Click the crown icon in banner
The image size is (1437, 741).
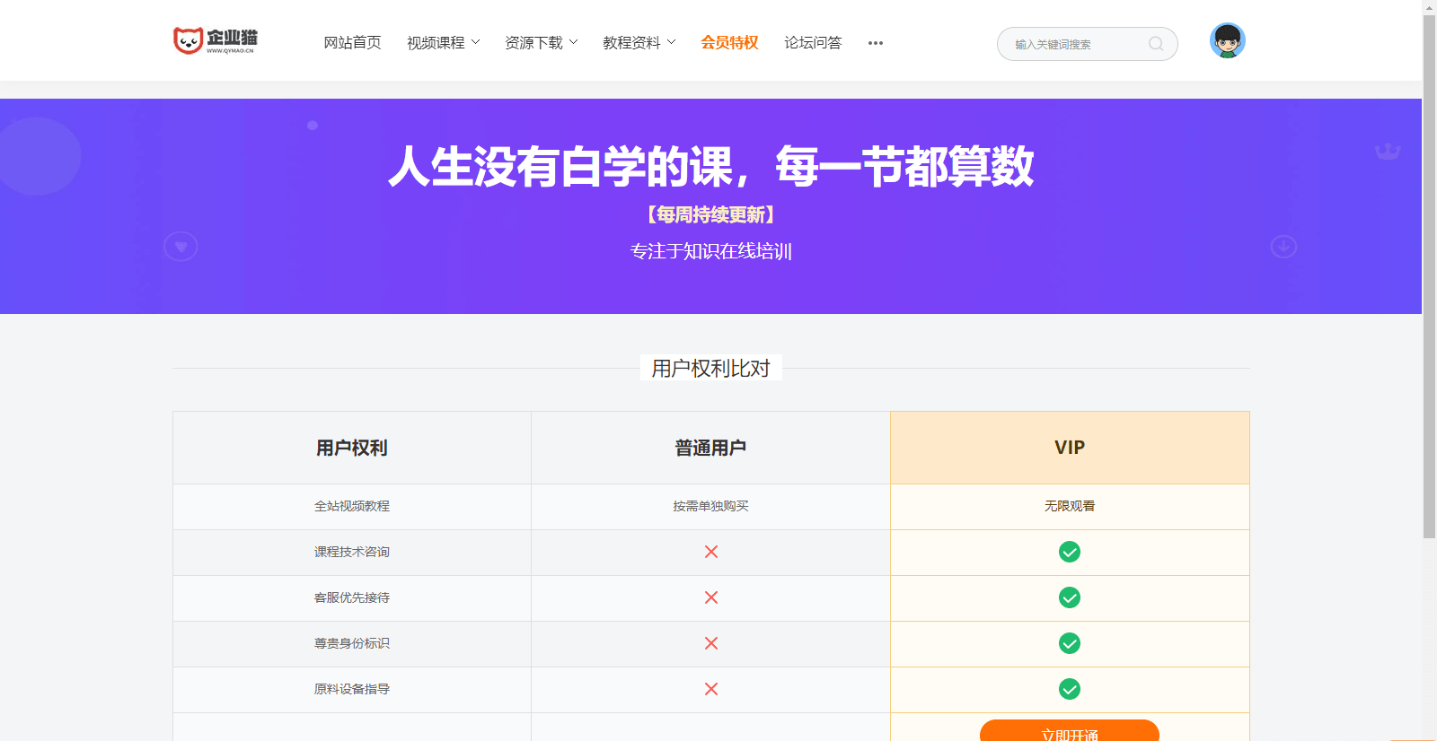(1388, 152)
